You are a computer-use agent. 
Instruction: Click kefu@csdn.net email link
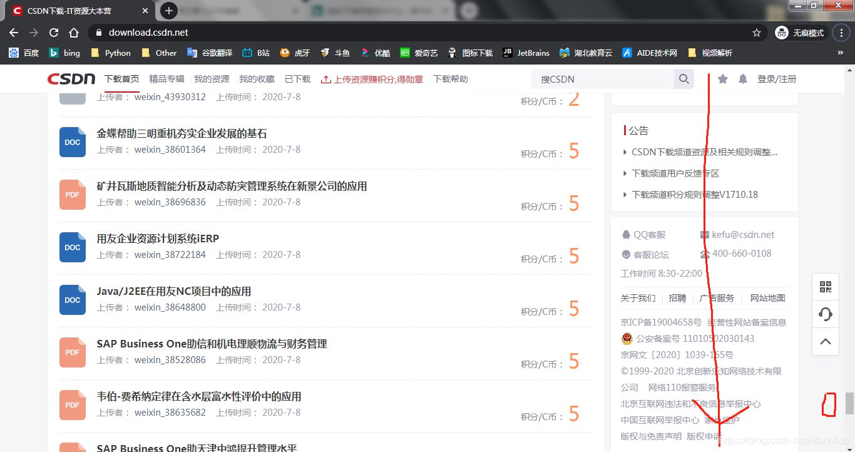[737, 235]
